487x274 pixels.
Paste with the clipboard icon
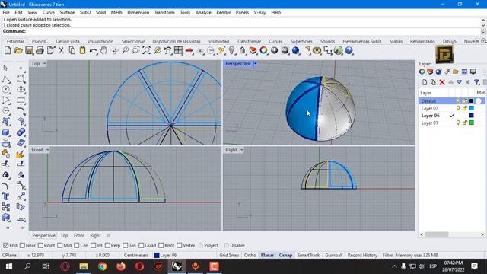(x=82, y=50)
